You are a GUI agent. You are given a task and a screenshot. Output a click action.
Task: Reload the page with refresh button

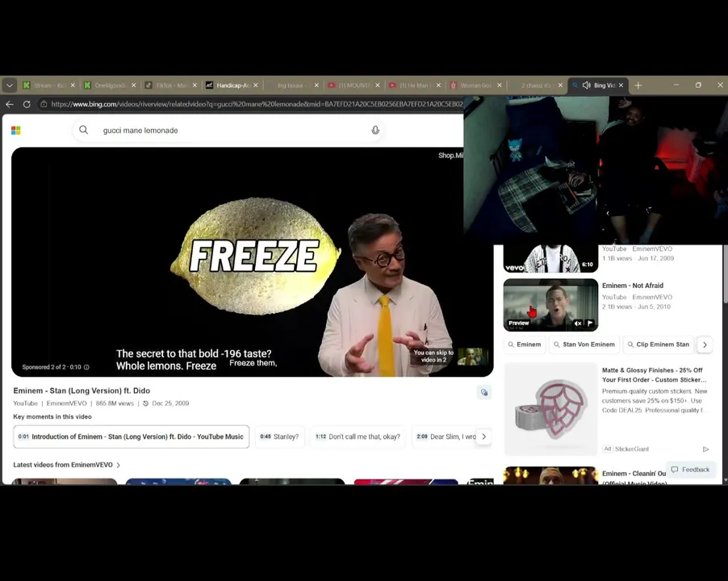coord(27,104)
